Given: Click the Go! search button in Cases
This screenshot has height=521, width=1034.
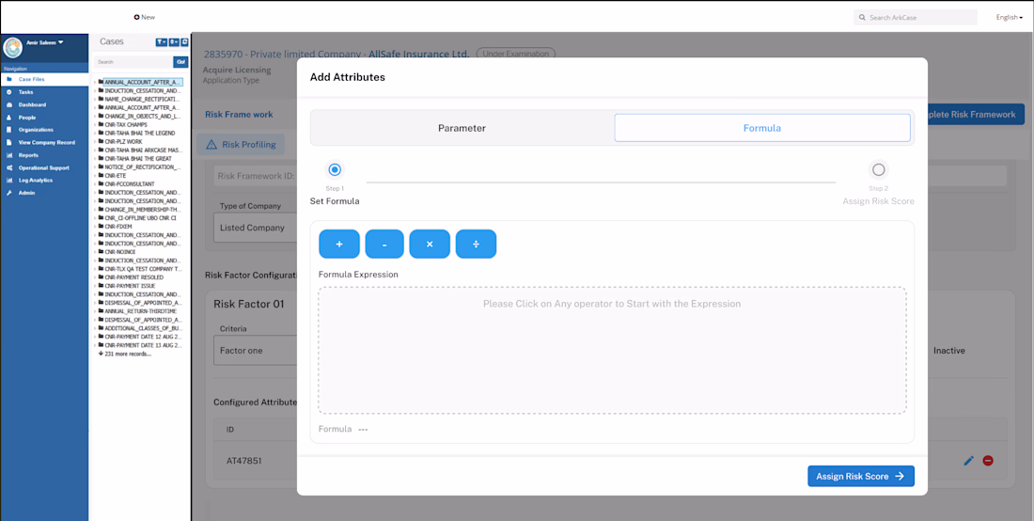Looking at the screenshot, I should point(180,62).
